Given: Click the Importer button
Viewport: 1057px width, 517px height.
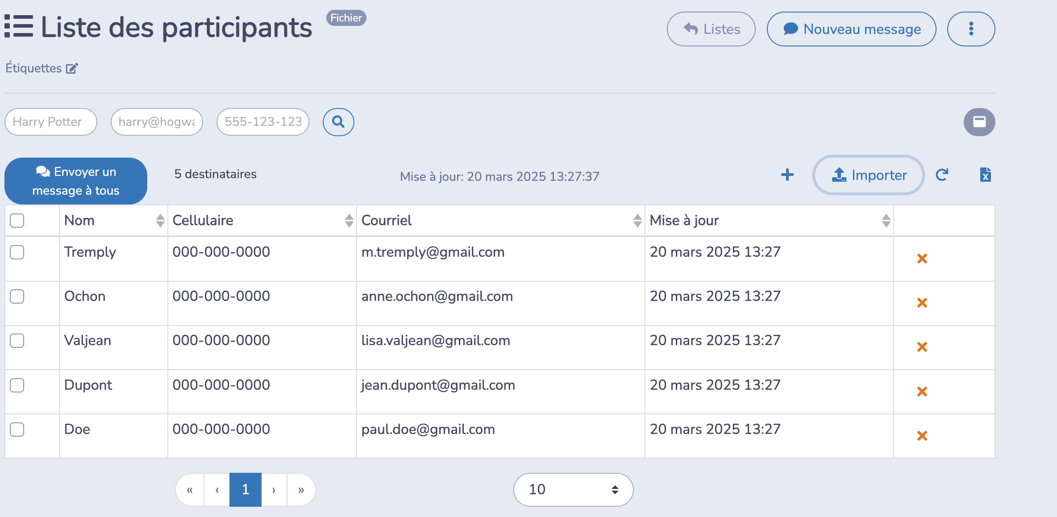Looking at the screenshot, I should pos(869,175).
